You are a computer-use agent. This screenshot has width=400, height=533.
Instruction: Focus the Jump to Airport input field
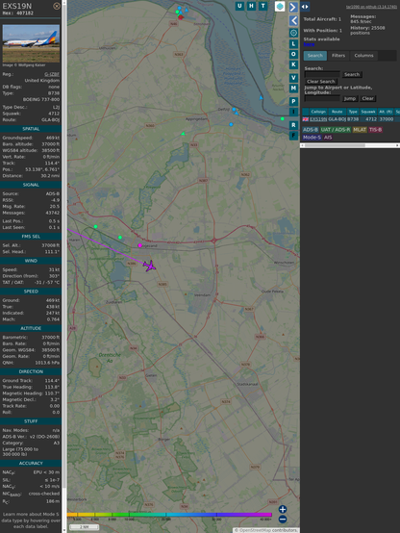[322, 98]
